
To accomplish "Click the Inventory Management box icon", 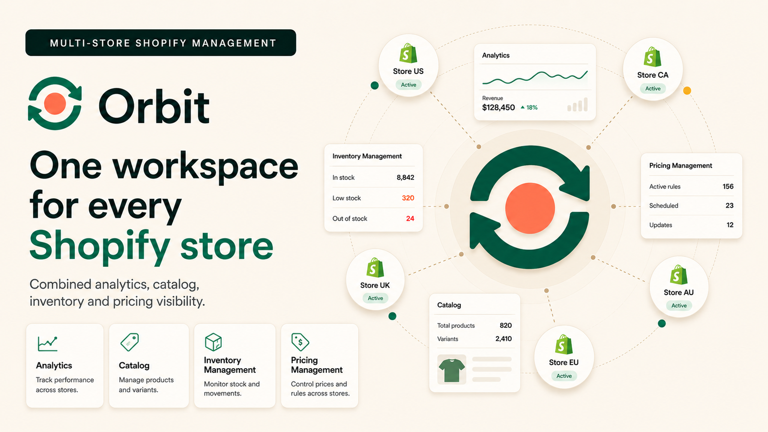I will 213,342.
